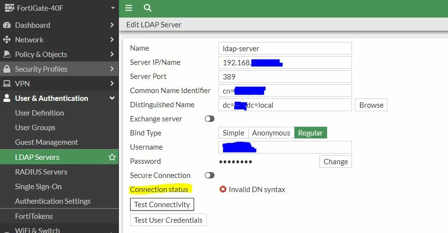Viewport: 448px width, 233px height.
Task: Enable the Secure Connection toggle
Action: click(x=210, y=175)
